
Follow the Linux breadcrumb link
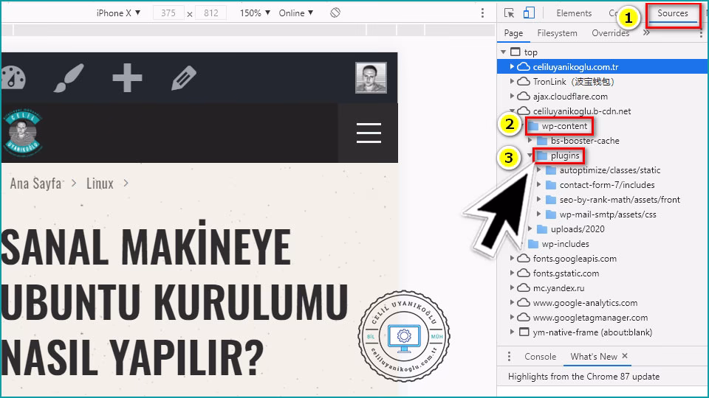100,184
